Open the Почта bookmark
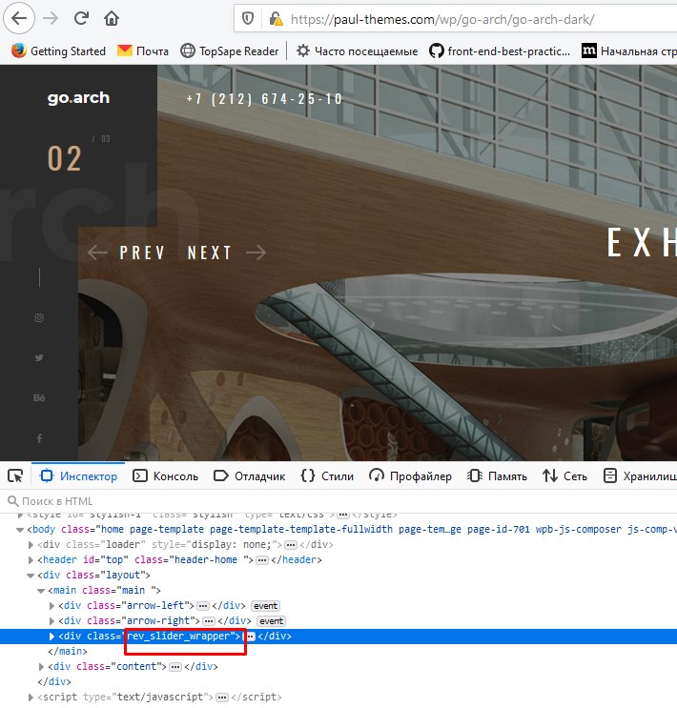This screenshot has height=708, width=677. click(142, 51)
